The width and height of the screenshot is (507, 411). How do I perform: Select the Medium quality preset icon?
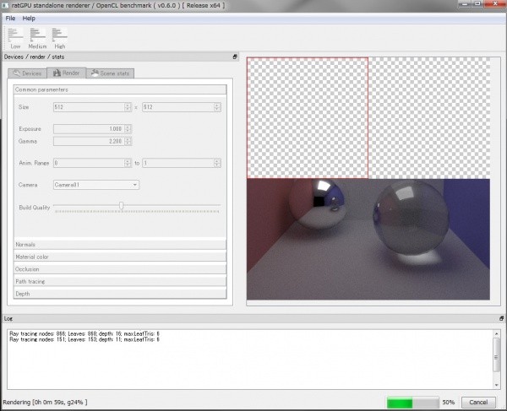coord(37,38)
